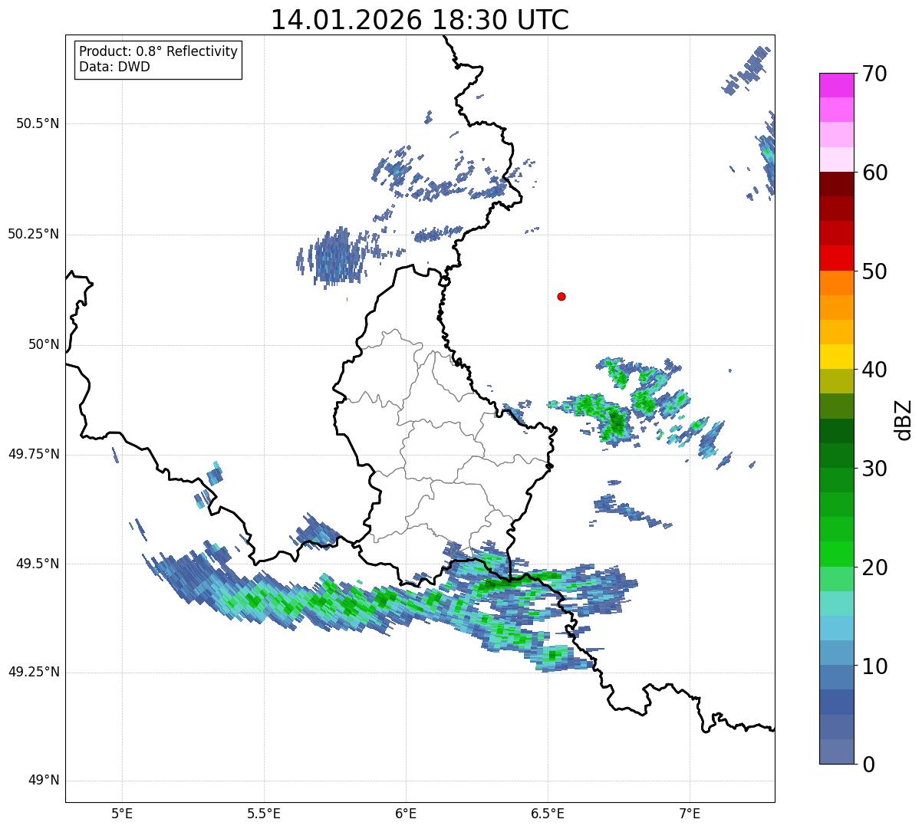The height and width of the screenshot is (829, 922).
Task: Click the 'Data: DWD' text
Action: [114, 67]
